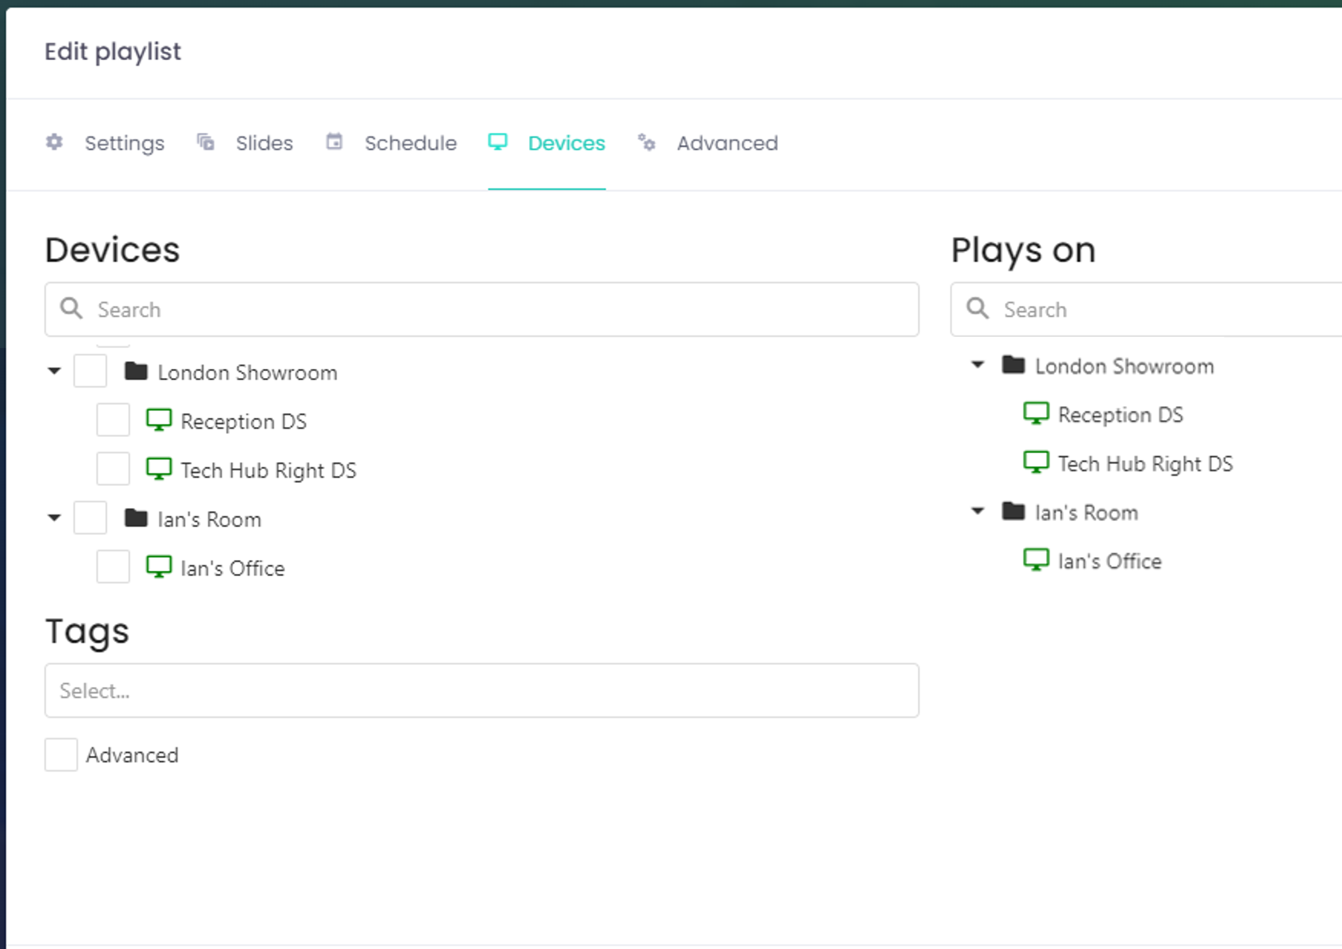Click Ian's Office monitor icon under Plays on
The image size is (1342, 949).
click(x=1036, y=560)
